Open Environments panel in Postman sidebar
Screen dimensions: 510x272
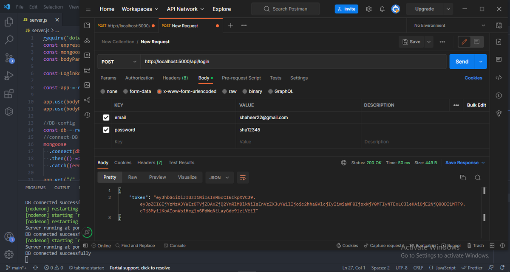point(87,55)
